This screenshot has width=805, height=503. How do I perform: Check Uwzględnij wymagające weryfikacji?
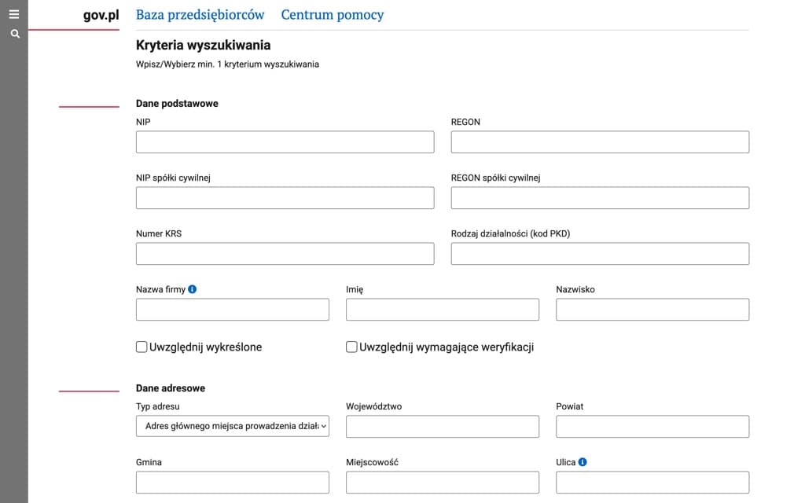click(351, 346)
